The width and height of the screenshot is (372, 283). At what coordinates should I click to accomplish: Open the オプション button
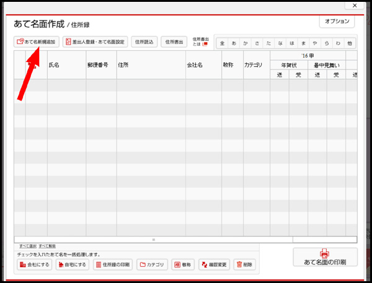click(337, 21)
